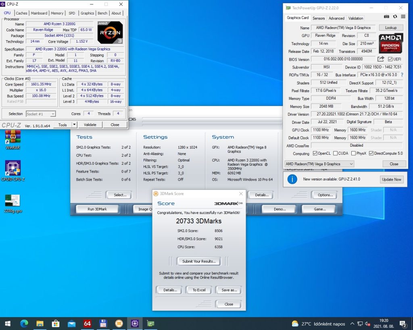This screenshot has width=413, height=330.
Task: Open Sensors tab in GPU-Z
Action: click(x=319, y=18)
